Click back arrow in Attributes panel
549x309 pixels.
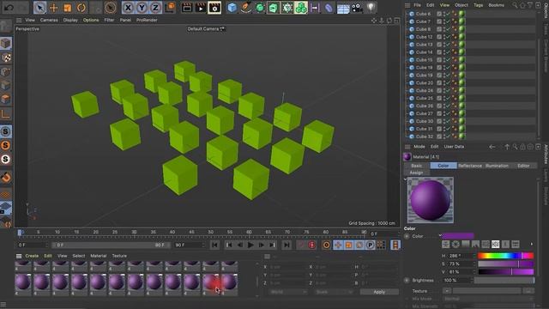pos(492,147)
